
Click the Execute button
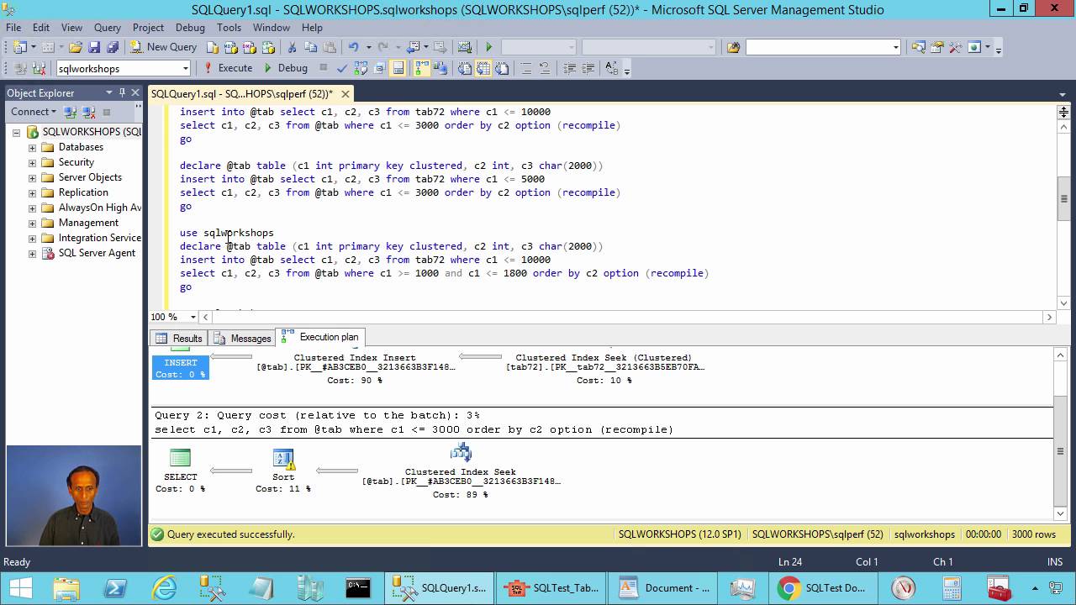tap(228, 68)
